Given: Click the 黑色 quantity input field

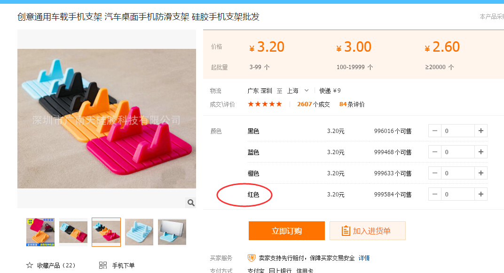Looking at the screenshot, I should click(x=458, y=131).
